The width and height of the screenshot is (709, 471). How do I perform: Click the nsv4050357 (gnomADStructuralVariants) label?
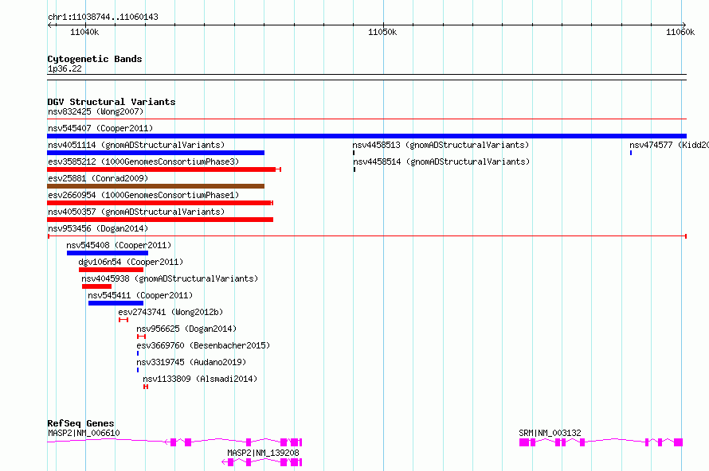136,212
